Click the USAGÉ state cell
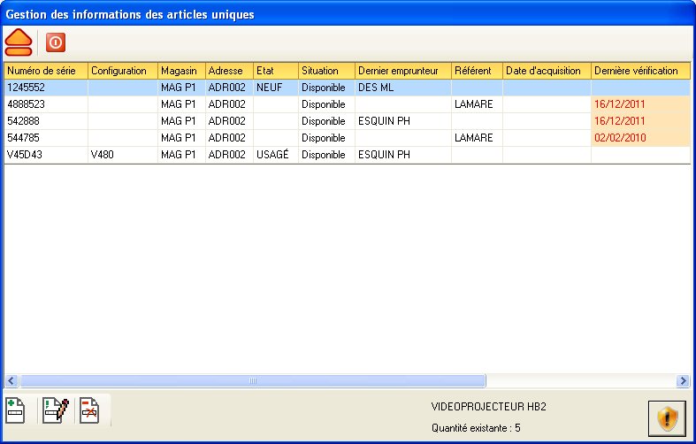696x444 pixels. (273, 155)
